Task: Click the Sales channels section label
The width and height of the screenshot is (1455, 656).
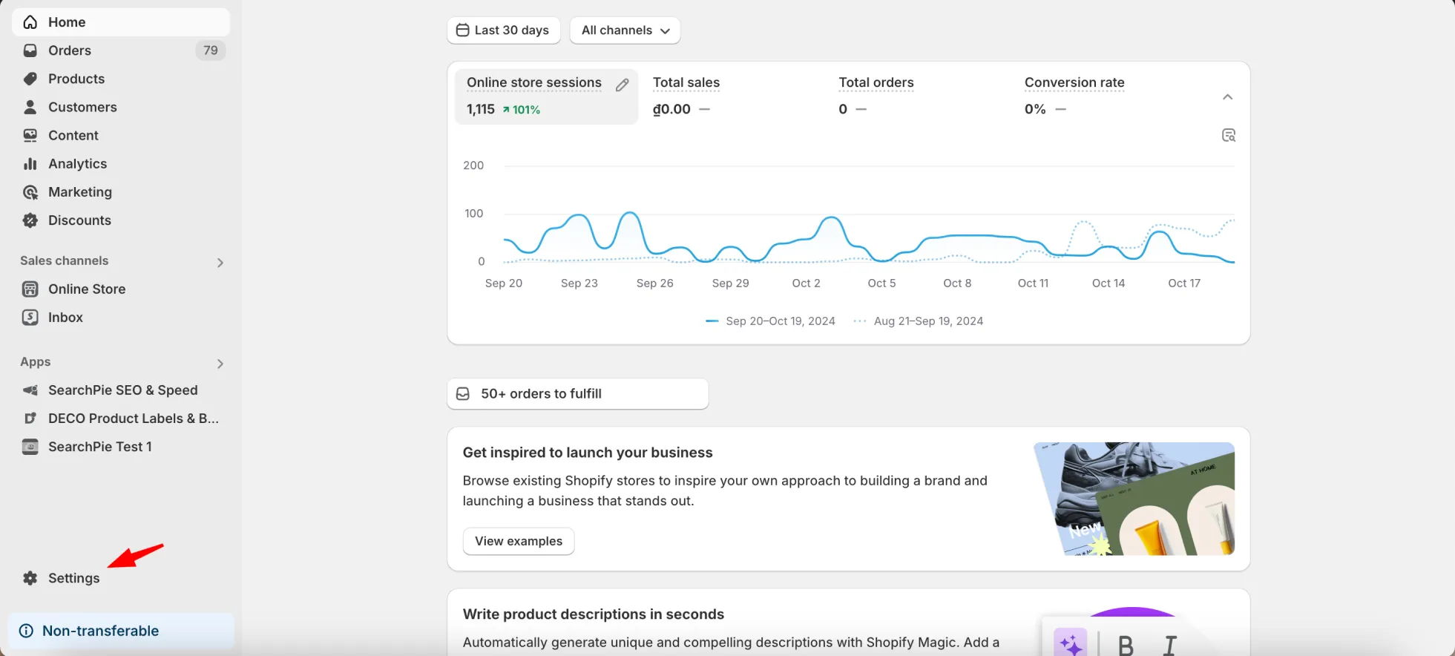Action: click(x=65, y=260)
